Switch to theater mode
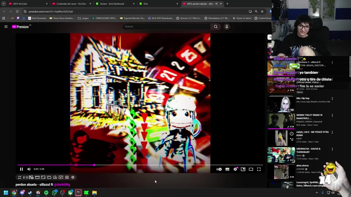Screen dimensions: 351x197 click(251, 169)
